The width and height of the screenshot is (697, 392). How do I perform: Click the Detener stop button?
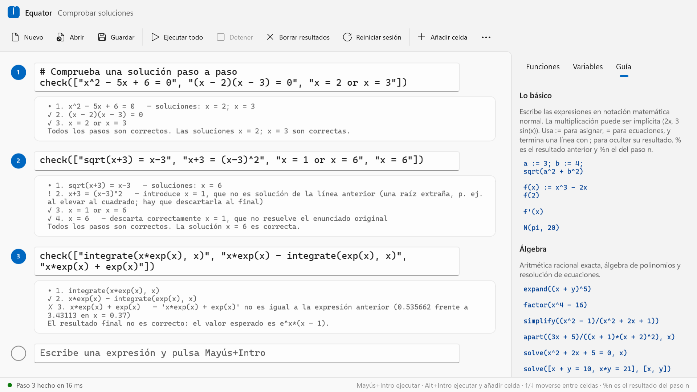(235, 37)
